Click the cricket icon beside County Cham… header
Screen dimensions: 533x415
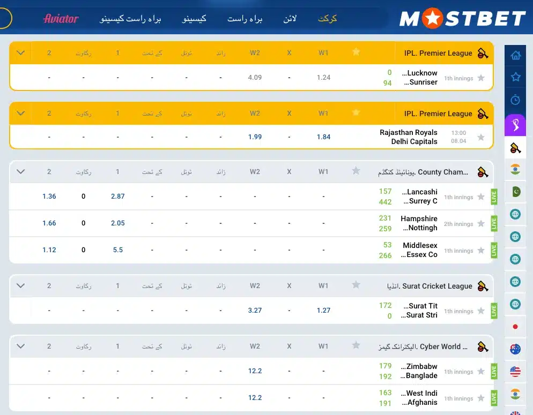point(483,172)
